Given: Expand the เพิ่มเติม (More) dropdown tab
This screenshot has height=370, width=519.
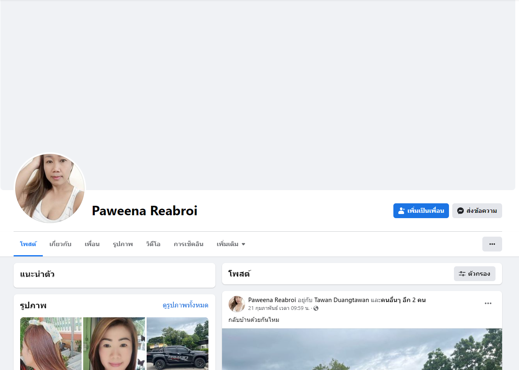Looking at the screenshot, I should click(231, 244).
